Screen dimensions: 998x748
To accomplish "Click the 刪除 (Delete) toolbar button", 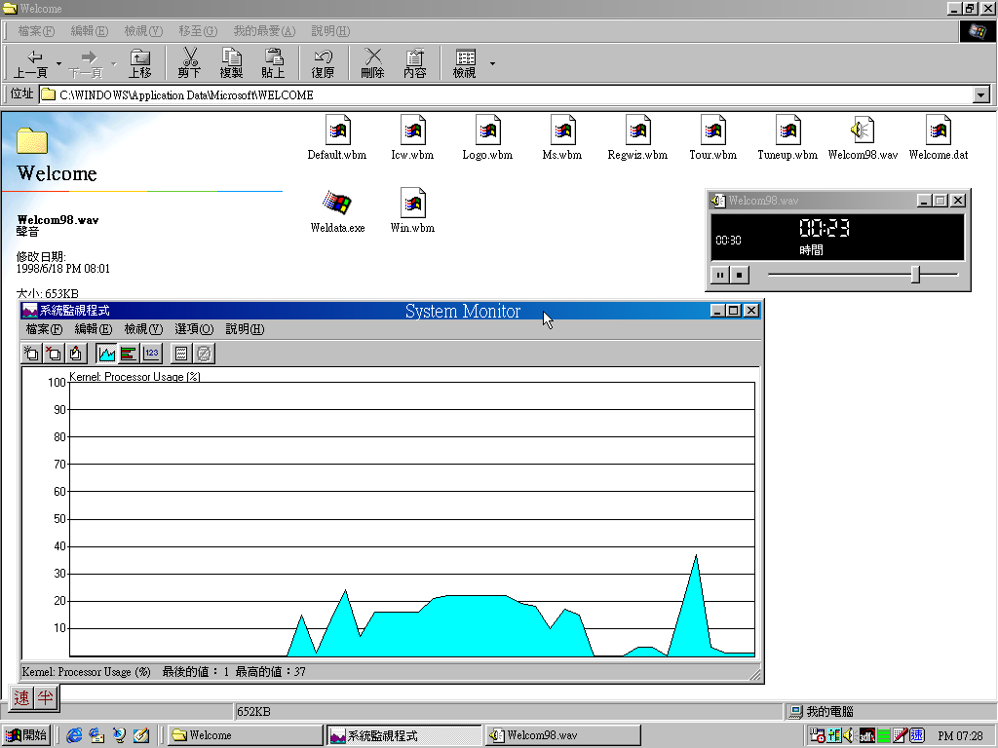I will tap(372, 61).
